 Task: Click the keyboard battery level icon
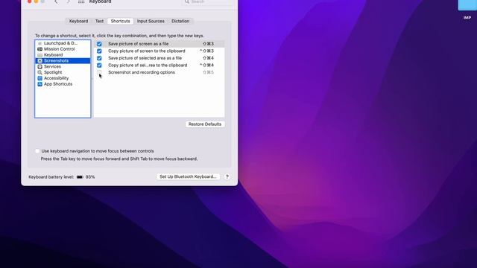coord(80,177)
